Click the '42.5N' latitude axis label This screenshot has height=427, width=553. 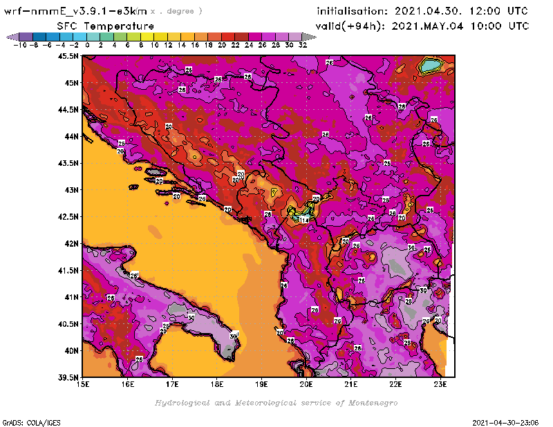pos(68,217)
